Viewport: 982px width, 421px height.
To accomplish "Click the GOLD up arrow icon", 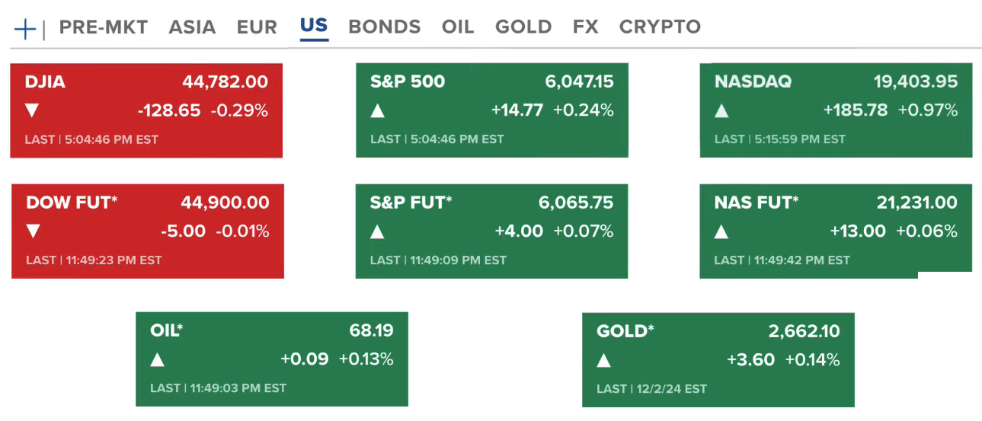I will click(x=603, y=360).
